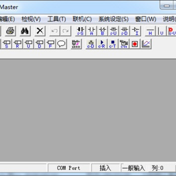This screenshot has width=176, height=176.
Task: Click the Redo arrow
Action: 66,31
